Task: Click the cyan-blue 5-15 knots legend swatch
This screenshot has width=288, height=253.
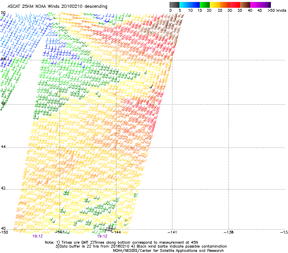Action: (x=190, y=5)
